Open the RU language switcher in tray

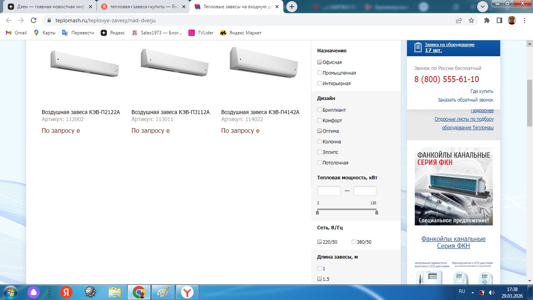[x=462, y=291]
